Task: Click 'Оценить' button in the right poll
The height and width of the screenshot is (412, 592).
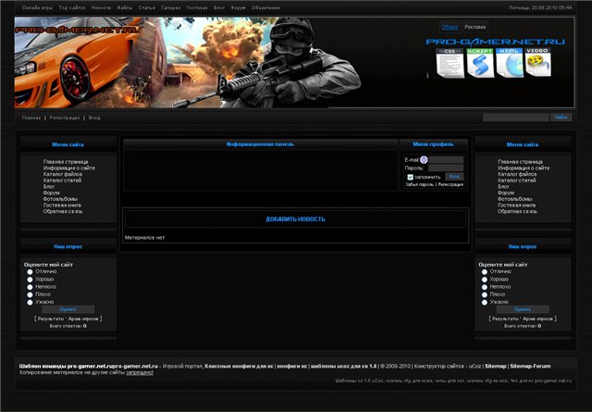Action: point(523,309)
